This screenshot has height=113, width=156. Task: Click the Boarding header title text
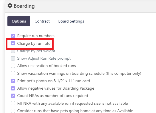tap(24, 6)
